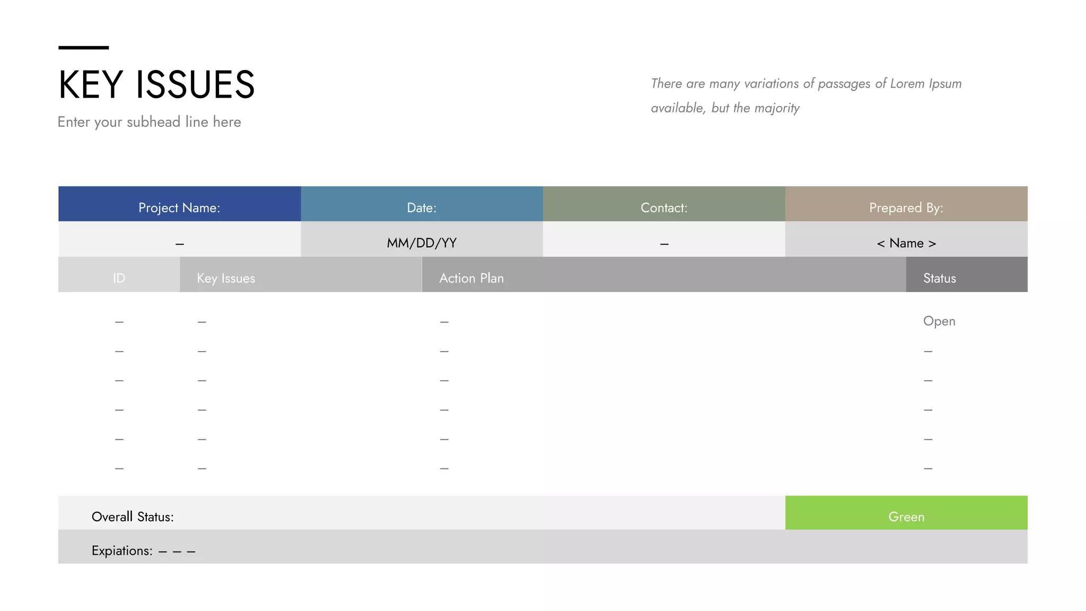1086x611 pixels.
Task: Click the Lorem Ipsum description paragraph
Action: click(x=805, y=95)
